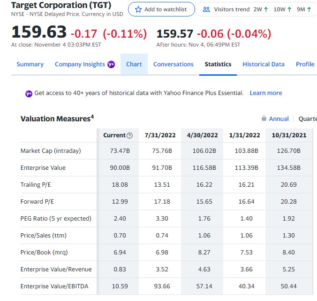Screen dimensions: 317x301
Task: Select the Statistics tab
Action: click(218, 64)
